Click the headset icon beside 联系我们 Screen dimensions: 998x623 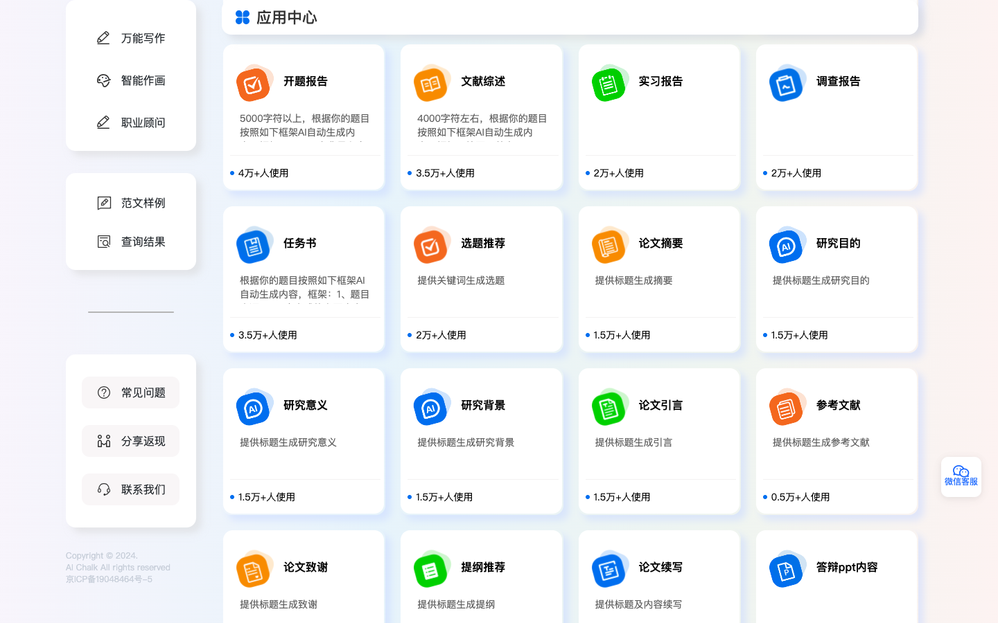[x=104, y=489]
